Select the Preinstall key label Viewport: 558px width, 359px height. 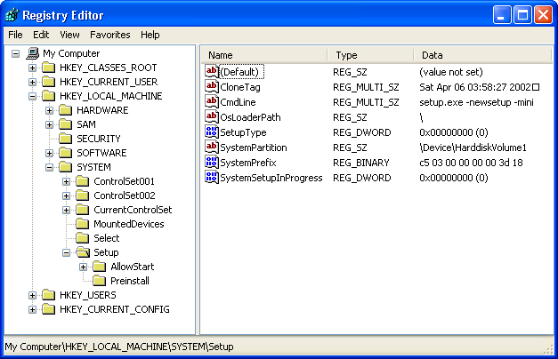click(130, 281)
